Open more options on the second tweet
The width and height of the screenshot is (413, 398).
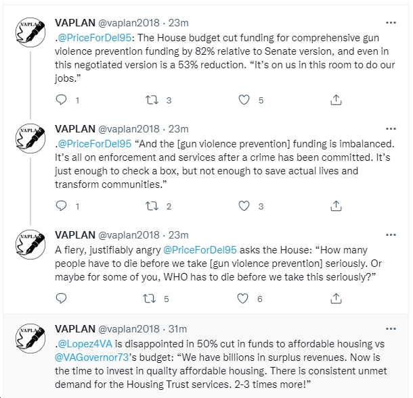[391, 129]
